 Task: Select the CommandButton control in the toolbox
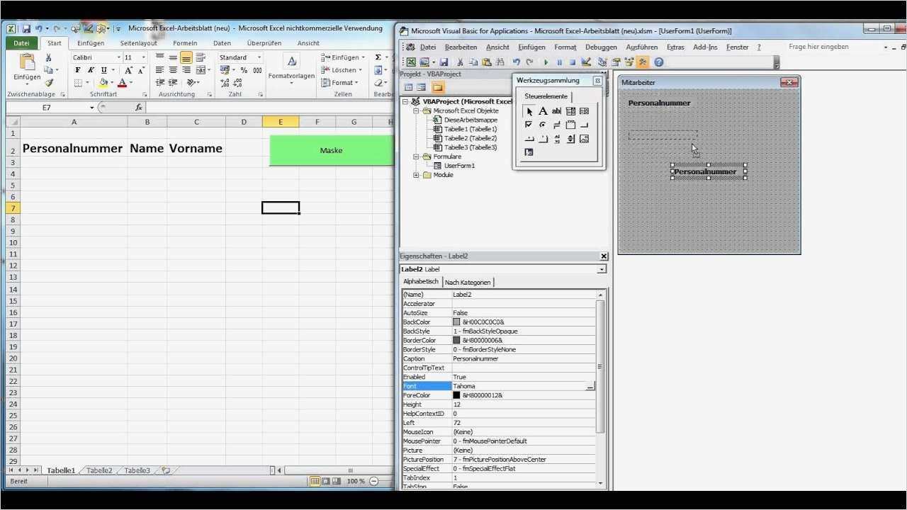(584, 125)
